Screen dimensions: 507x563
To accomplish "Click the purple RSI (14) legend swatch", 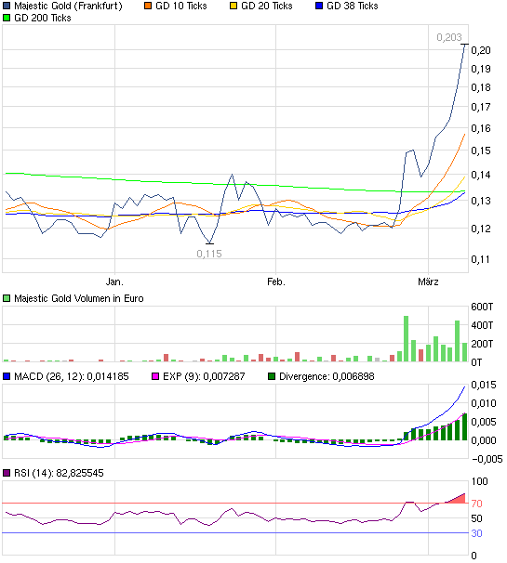I will 7,473.
